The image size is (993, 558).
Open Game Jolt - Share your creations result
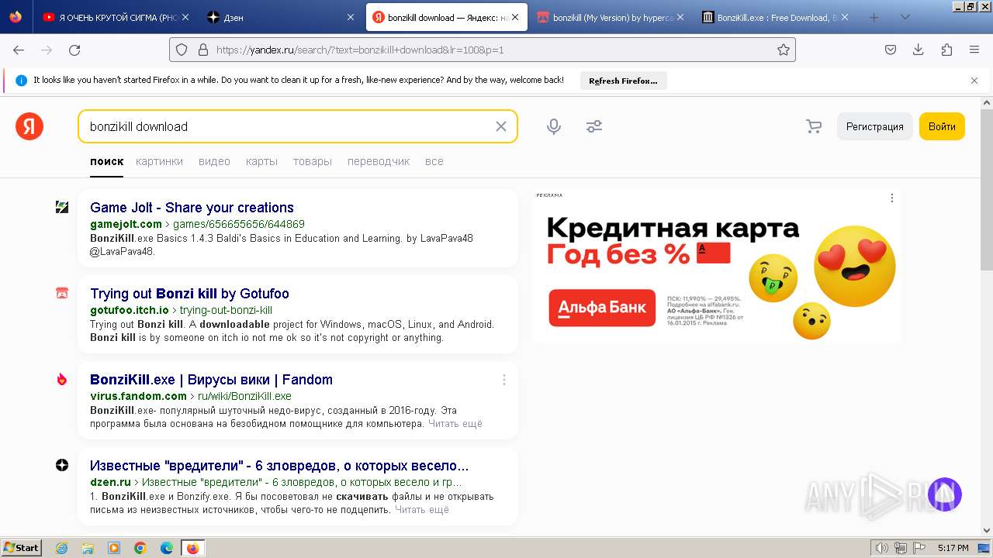[x=192, y=208]
